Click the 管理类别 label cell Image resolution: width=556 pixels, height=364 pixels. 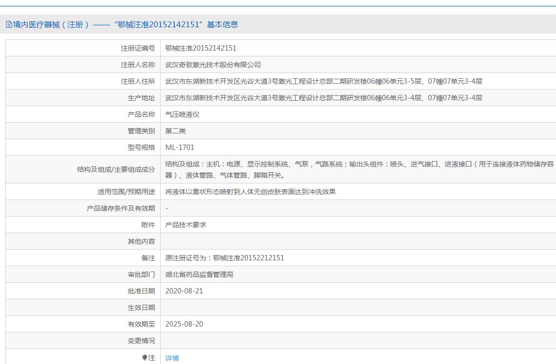click(83, 131)
